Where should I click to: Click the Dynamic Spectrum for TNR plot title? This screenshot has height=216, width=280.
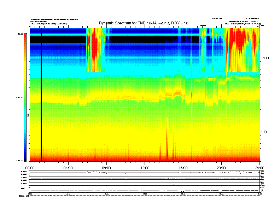click(x=144, y=23)
